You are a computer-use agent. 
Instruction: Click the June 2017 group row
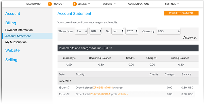click(128, 81)
